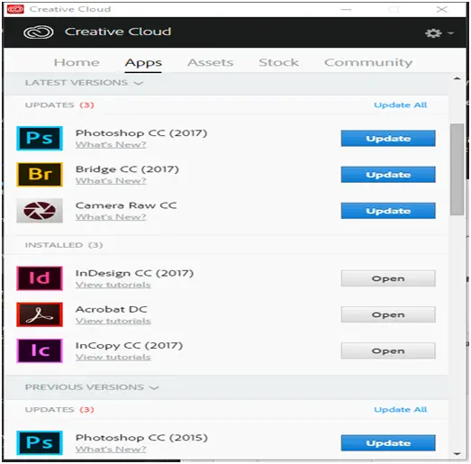Open Acrobat DC

(x=388, y=314)
